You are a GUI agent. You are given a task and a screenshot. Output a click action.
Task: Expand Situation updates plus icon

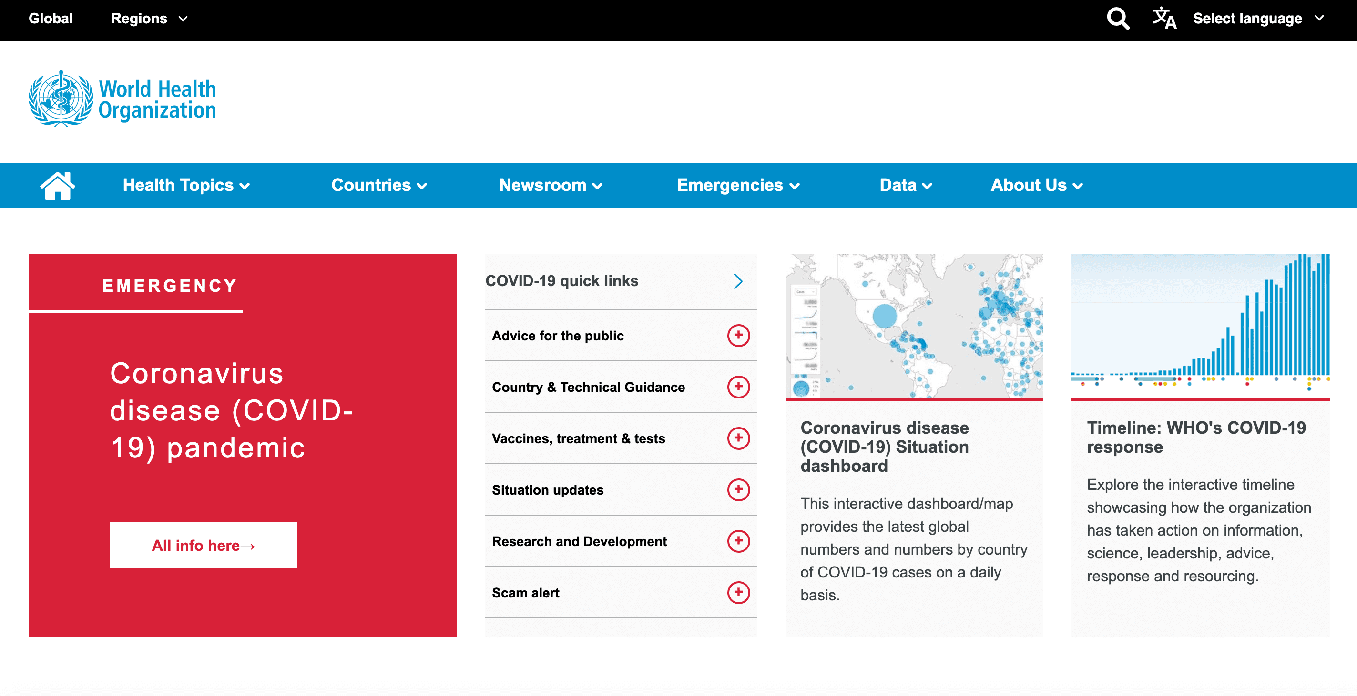[738, 490]
